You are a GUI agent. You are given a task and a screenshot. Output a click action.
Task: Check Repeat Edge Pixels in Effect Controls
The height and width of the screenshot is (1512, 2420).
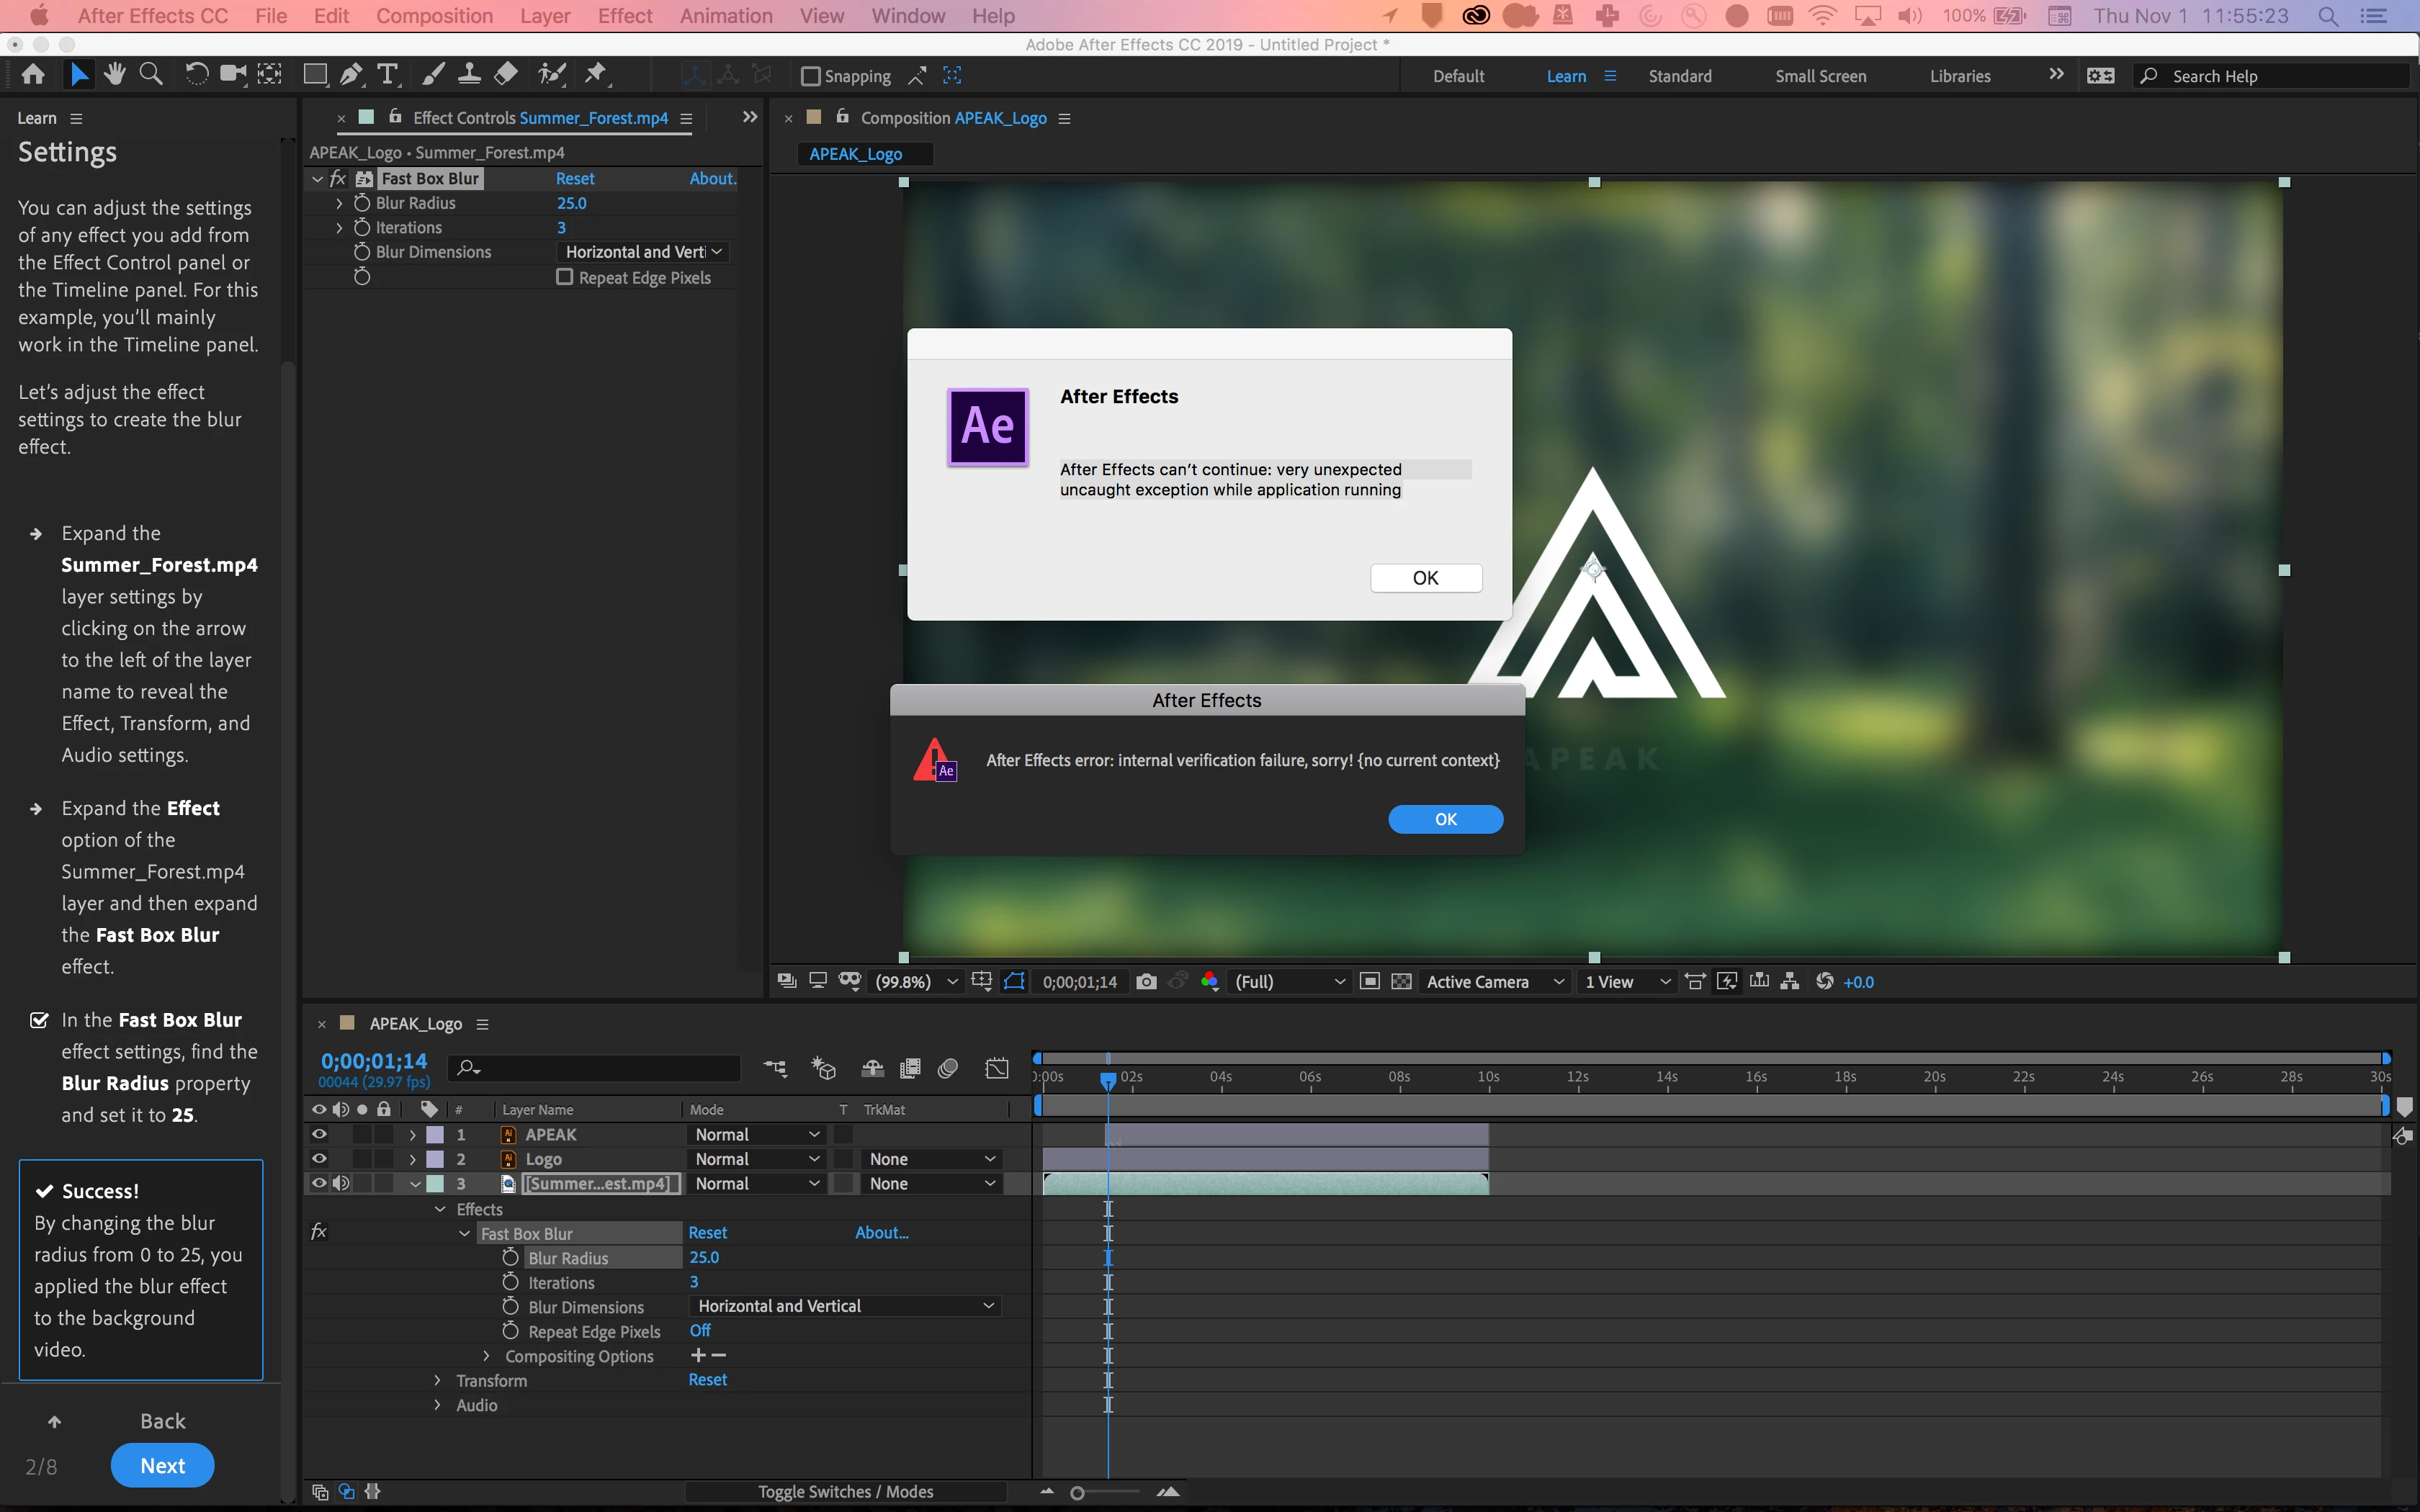[565, 277]
